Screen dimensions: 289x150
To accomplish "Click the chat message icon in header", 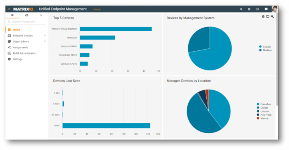I will [266, 9].
